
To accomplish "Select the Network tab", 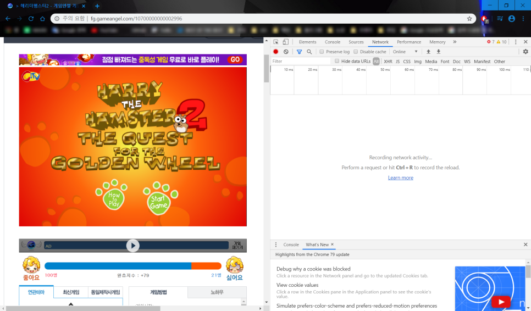I will click(x=380, y=42).
